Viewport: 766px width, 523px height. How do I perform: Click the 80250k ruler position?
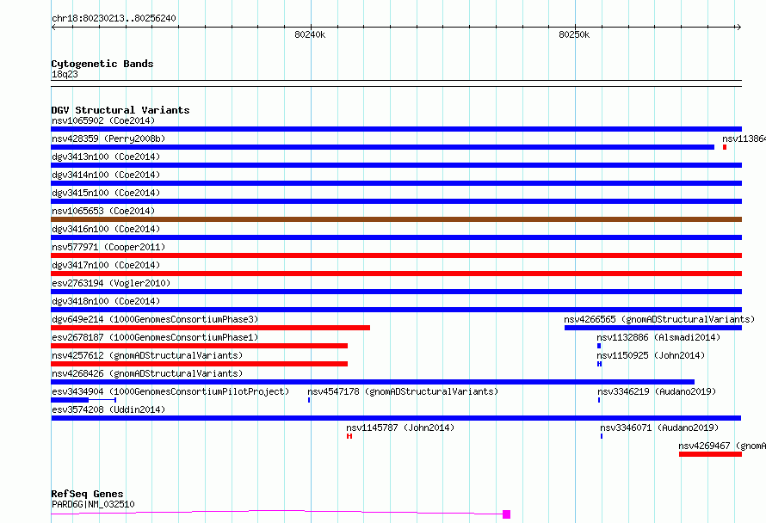(574, 34)
